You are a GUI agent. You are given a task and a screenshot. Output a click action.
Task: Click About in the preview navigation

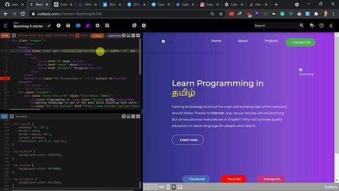(243, 41)
